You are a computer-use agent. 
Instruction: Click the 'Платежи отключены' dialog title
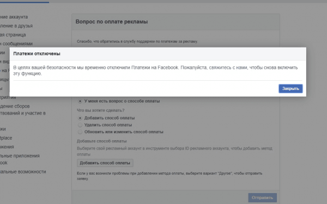coord(37,53)
